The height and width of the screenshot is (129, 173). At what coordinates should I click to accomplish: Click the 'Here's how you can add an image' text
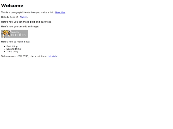tap(20, 26)
